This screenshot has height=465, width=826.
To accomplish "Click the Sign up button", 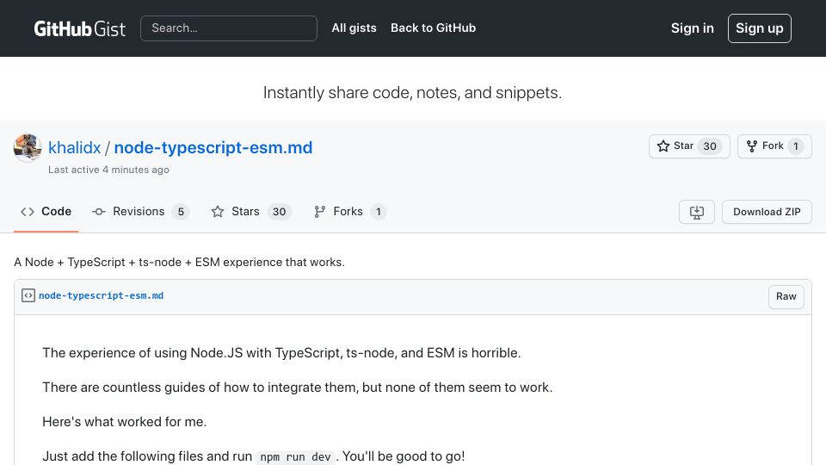I will pyautogui.click(x=759, y=28).
